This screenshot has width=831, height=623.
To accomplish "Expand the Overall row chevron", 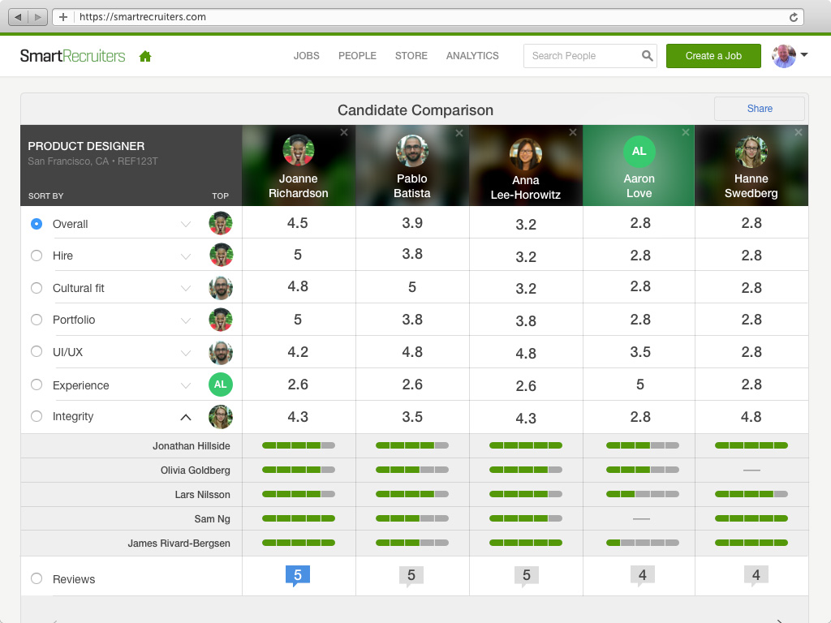I will 186,224.
